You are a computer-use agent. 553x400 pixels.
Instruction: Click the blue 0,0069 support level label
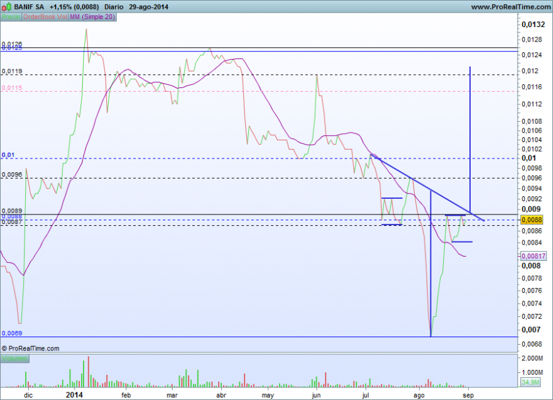point(12,333)
